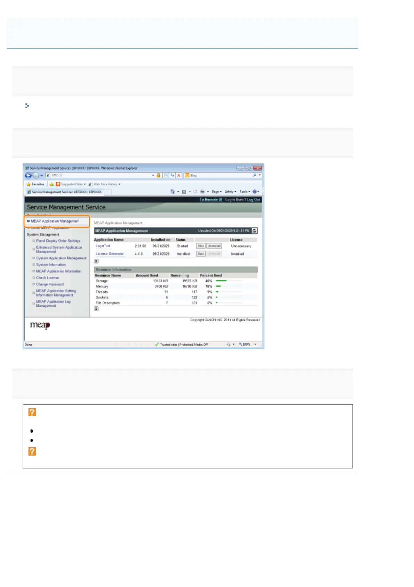This screenshot has height=587, width=414.
Task: Click the security zone dropdown in status bar
Action: tap(230, 344)
